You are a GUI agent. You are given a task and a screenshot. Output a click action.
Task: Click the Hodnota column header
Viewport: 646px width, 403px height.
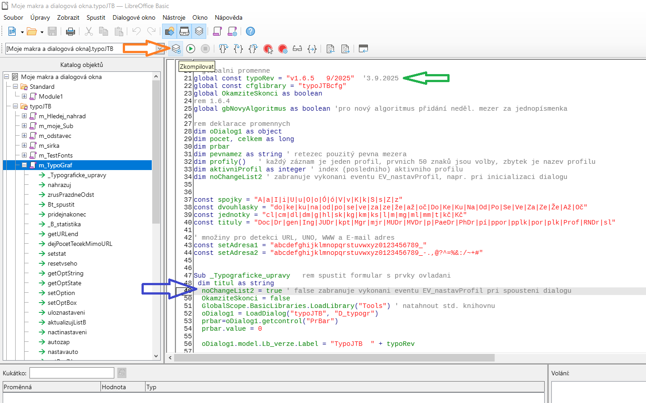coord(123,387)
